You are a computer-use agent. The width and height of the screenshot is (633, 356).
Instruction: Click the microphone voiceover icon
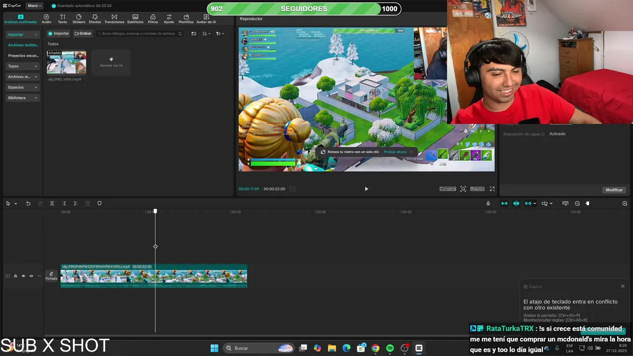[x=488, y=204]
